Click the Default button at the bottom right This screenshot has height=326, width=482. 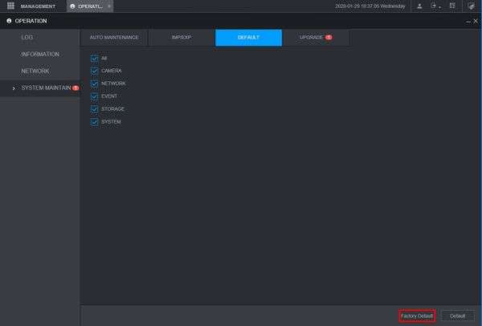[x=457, y=316]
